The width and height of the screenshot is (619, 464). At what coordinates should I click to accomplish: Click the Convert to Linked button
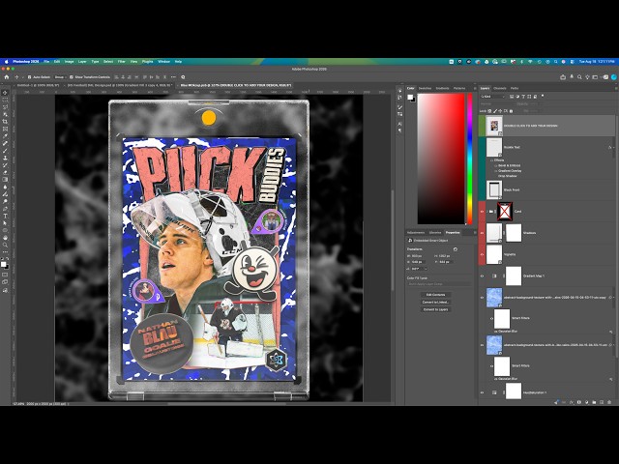tap(435, 303)
